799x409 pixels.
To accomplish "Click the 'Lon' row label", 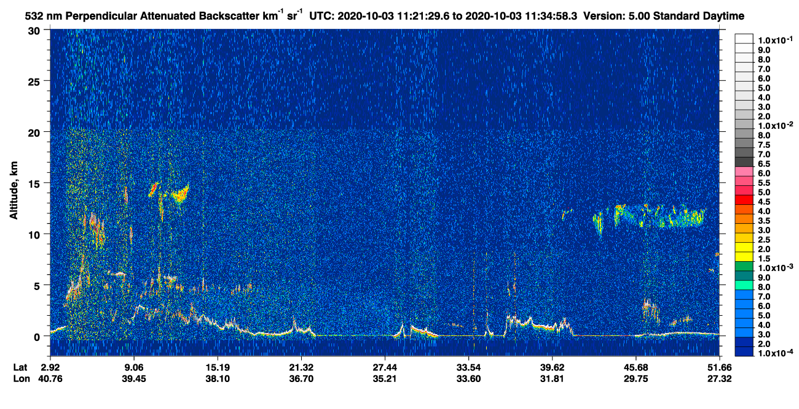I will pyautogui.click(x=20, y=379).
